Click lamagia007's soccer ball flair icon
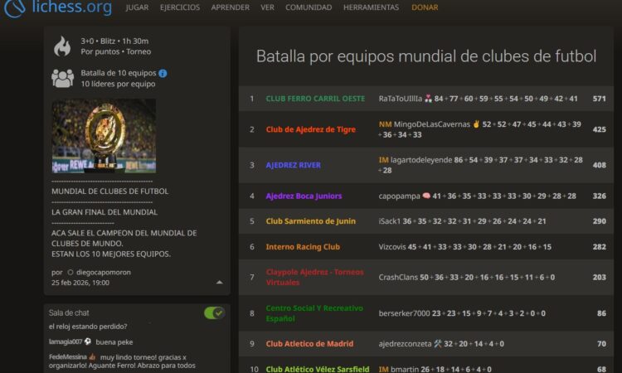The width and height of the screenshot is (622, 373). point(88,342)
